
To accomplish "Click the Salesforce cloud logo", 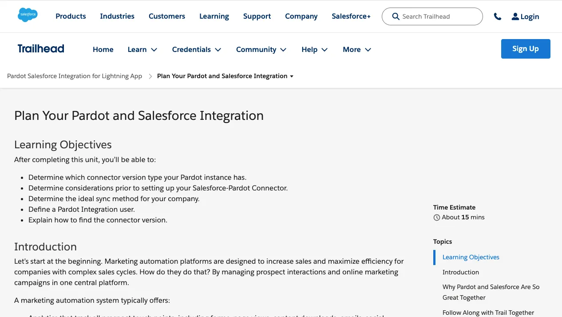I will (28, 15).
